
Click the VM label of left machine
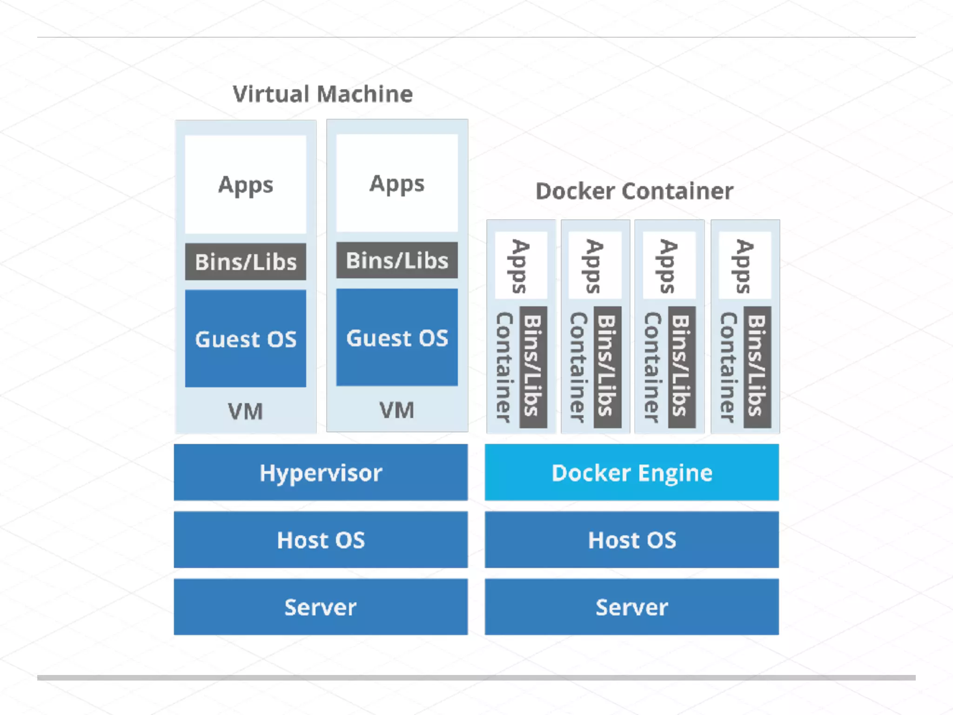tap(245, 411)
